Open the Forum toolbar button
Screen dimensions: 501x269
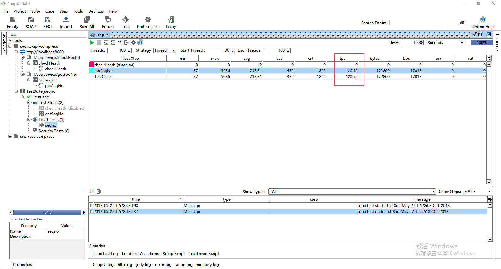[x=108, y=23]
